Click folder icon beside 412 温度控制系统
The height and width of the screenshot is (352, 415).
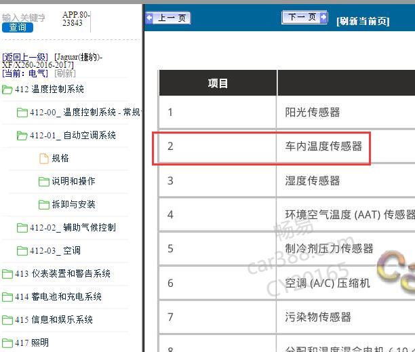click(x=7, y=90)
